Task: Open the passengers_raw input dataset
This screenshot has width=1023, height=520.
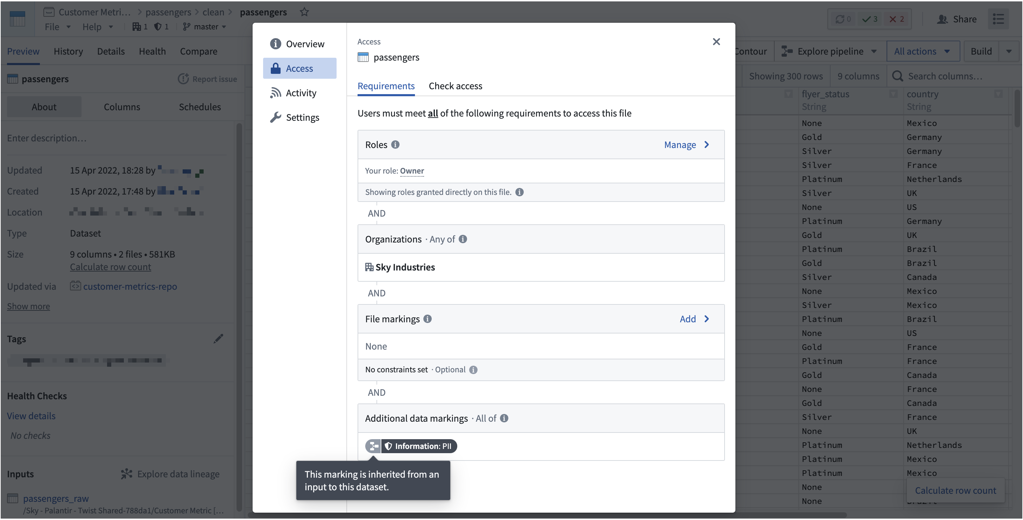Action: point(56,498)
